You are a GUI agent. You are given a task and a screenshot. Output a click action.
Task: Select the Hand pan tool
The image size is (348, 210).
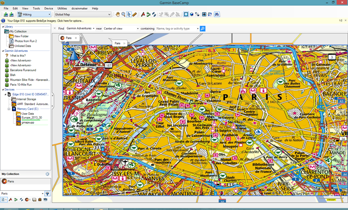117,15
